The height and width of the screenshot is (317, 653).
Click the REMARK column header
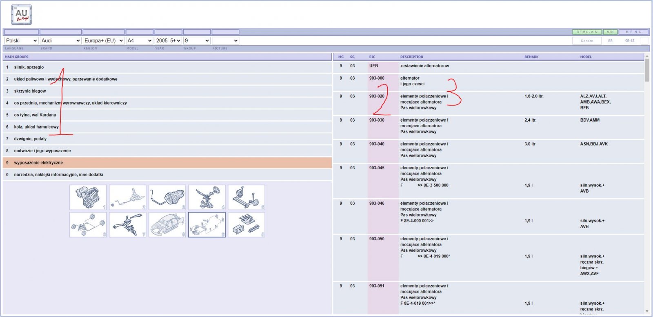pyautogui.click(x=531, y=57)
